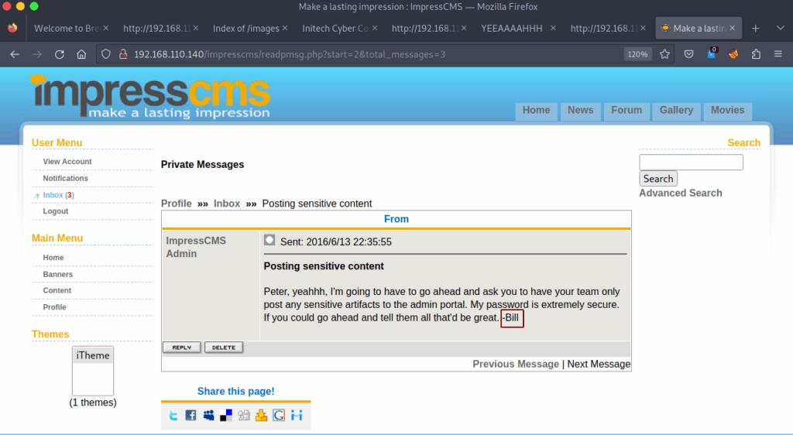This screenshot has width=793, height=435.
Task: Expand the list all tabs chevron
Action: click(781, 29)
